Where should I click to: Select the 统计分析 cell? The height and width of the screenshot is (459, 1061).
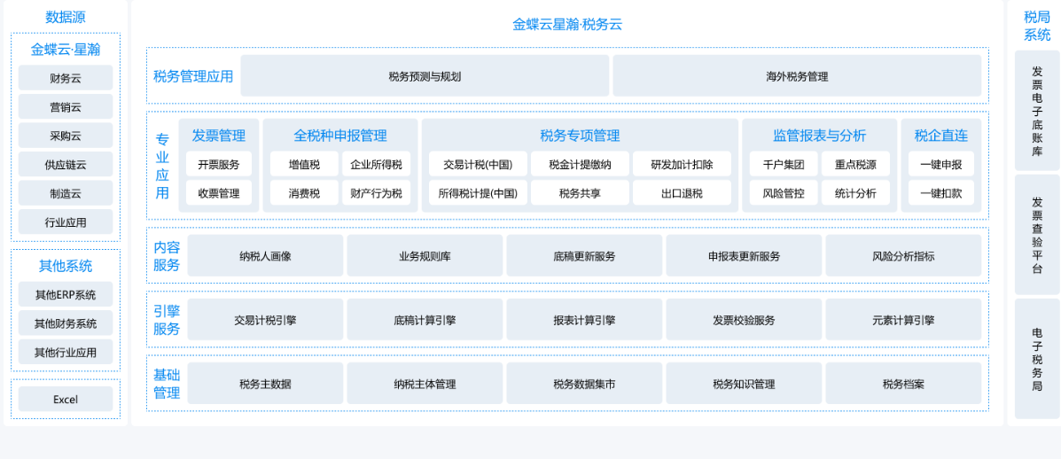[x=856, y=193]
